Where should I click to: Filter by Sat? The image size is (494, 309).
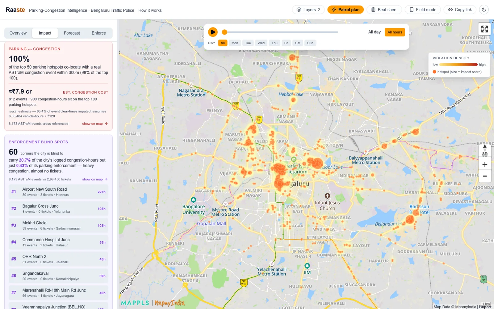(298, 43)
